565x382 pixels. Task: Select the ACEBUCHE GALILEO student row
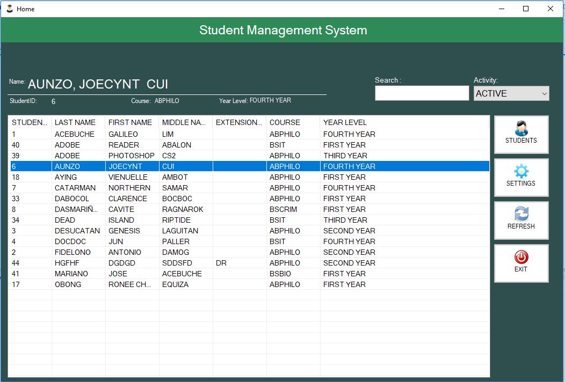75,134
